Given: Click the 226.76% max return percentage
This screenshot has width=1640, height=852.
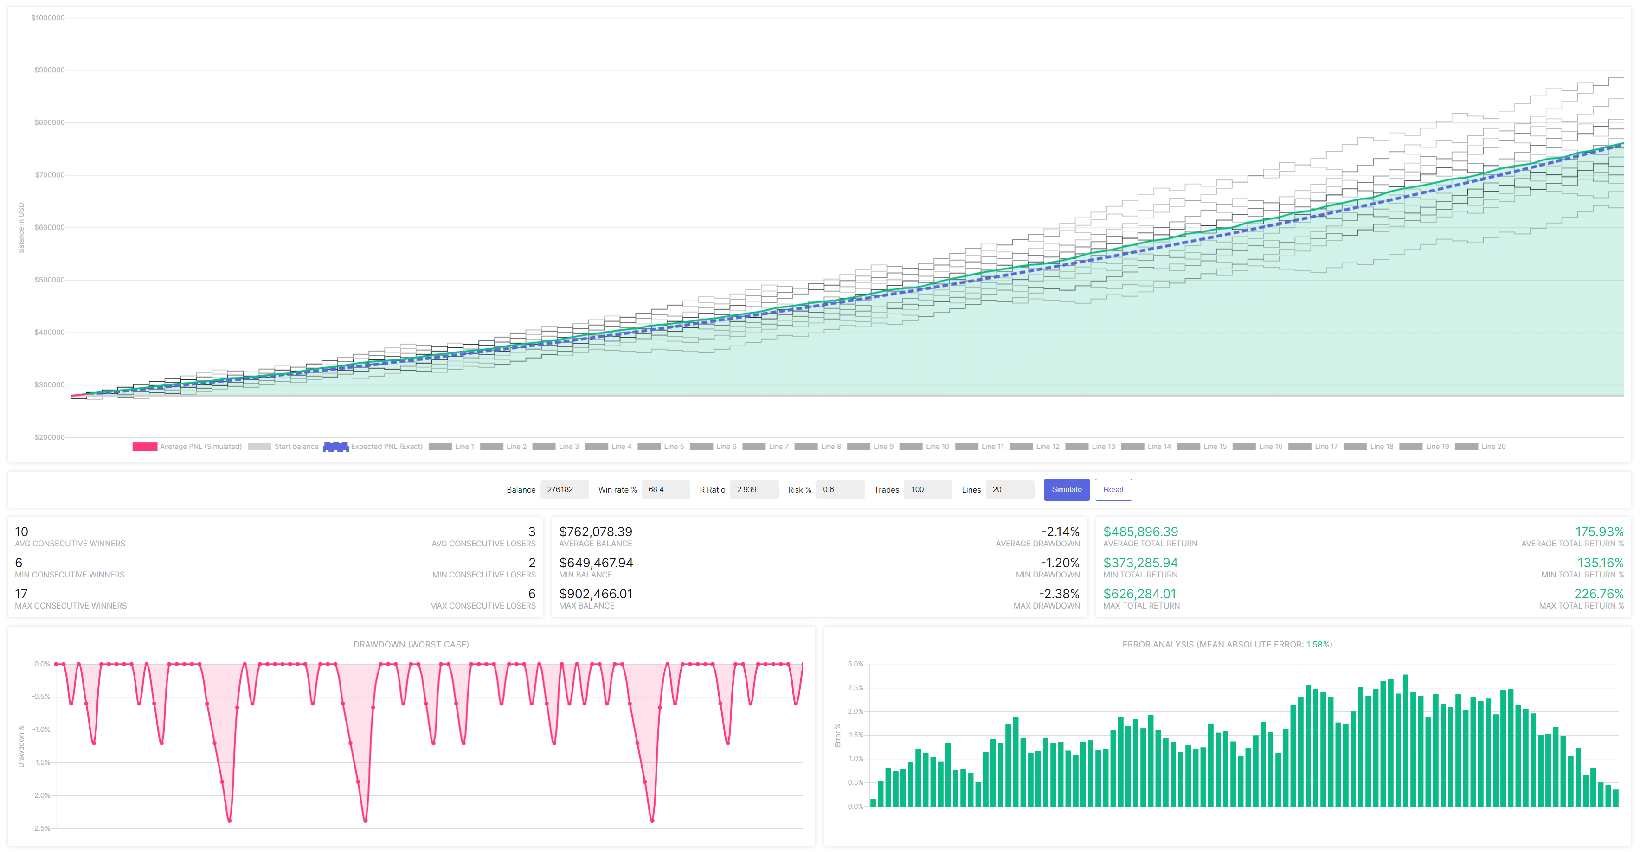Looking at the screenshot, I should click(1599, 594).
